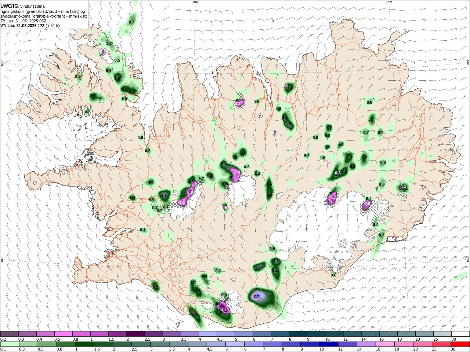This screenshot has height=352, width=470.
Task: Click the '0.1' label on the lower scale
Action: click(x=3, y=349)
